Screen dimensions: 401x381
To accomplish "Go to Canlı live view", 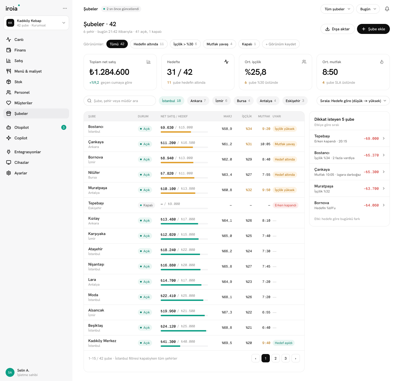I will (x=36, y=39).
